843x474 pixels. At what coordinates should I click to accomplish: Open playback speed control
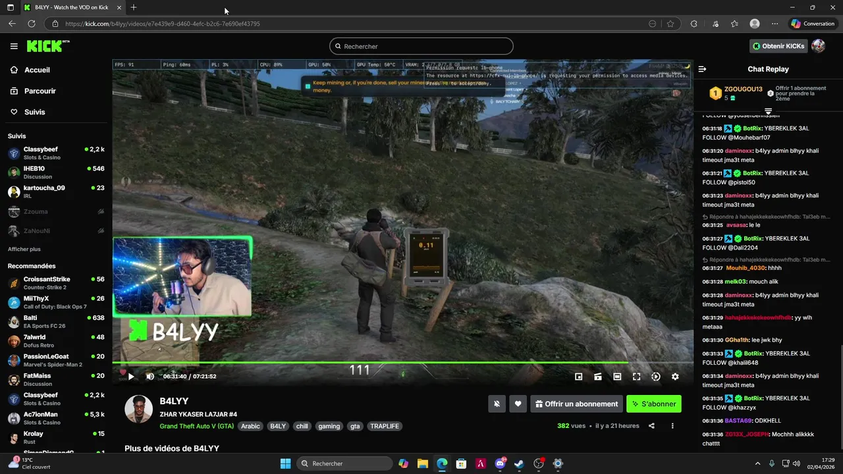click(x=656, y=377)
